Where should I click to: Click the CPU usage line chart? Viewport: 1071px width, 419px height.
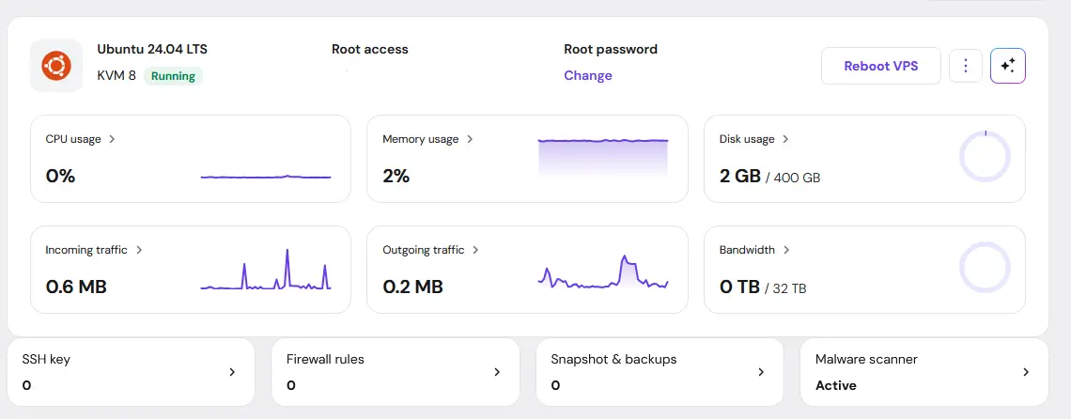pyautogui.click(x=266, y=177)
